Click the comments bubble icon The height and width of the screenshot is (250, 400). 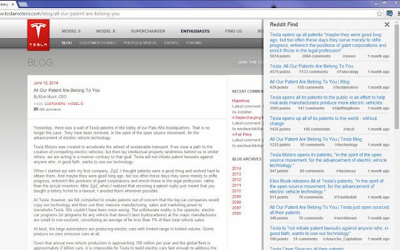(x=36, y=109)
